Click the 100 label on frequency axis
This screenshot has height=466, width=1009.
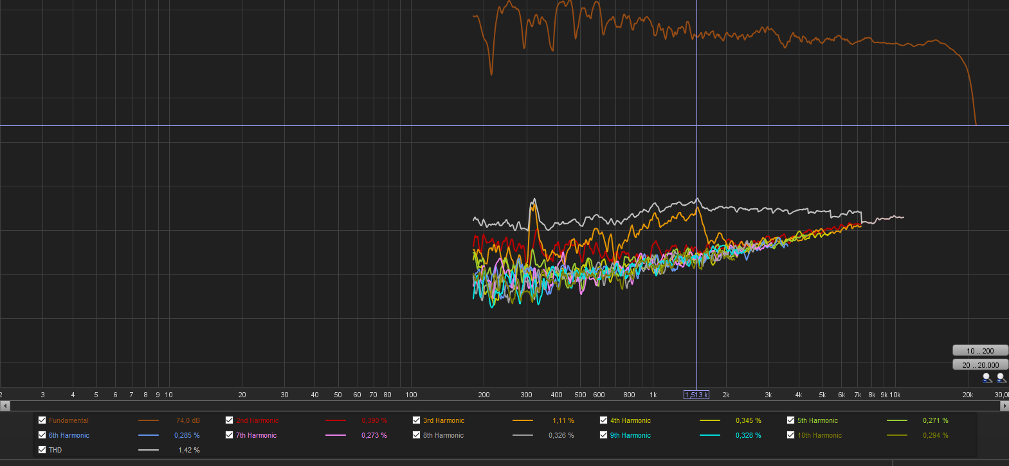click(x=411, y=395)
